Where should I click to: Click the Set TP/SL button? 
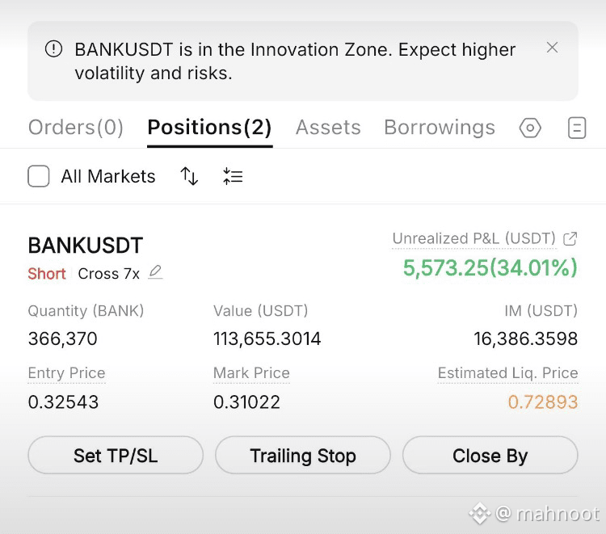coord(116,455)
